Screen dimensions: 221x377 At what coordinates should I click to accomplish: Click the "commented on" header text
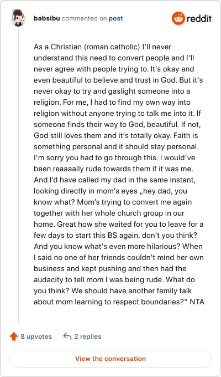click(x=85, y=18)
